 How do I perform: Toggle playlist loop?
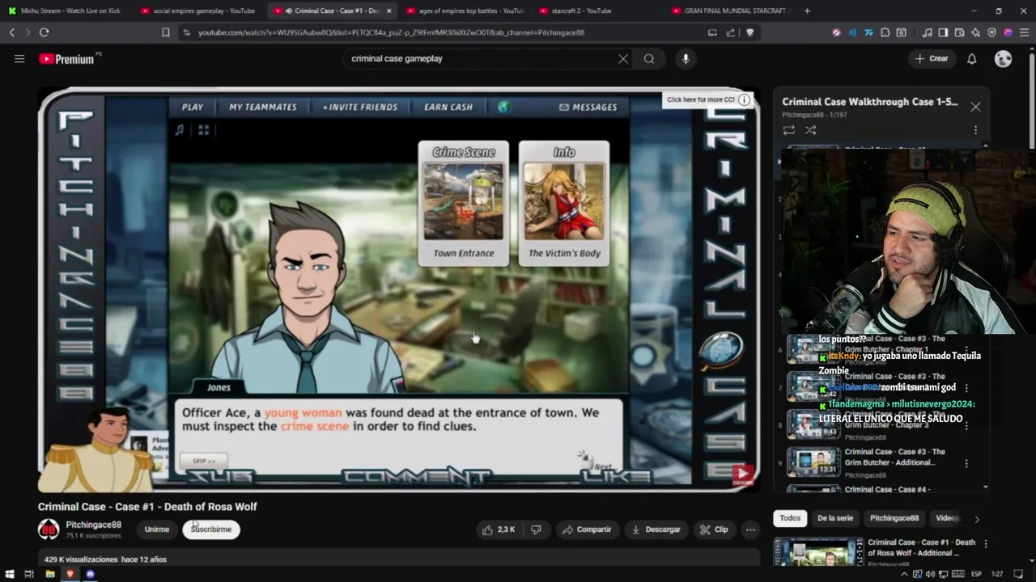(x=789, y=130)
